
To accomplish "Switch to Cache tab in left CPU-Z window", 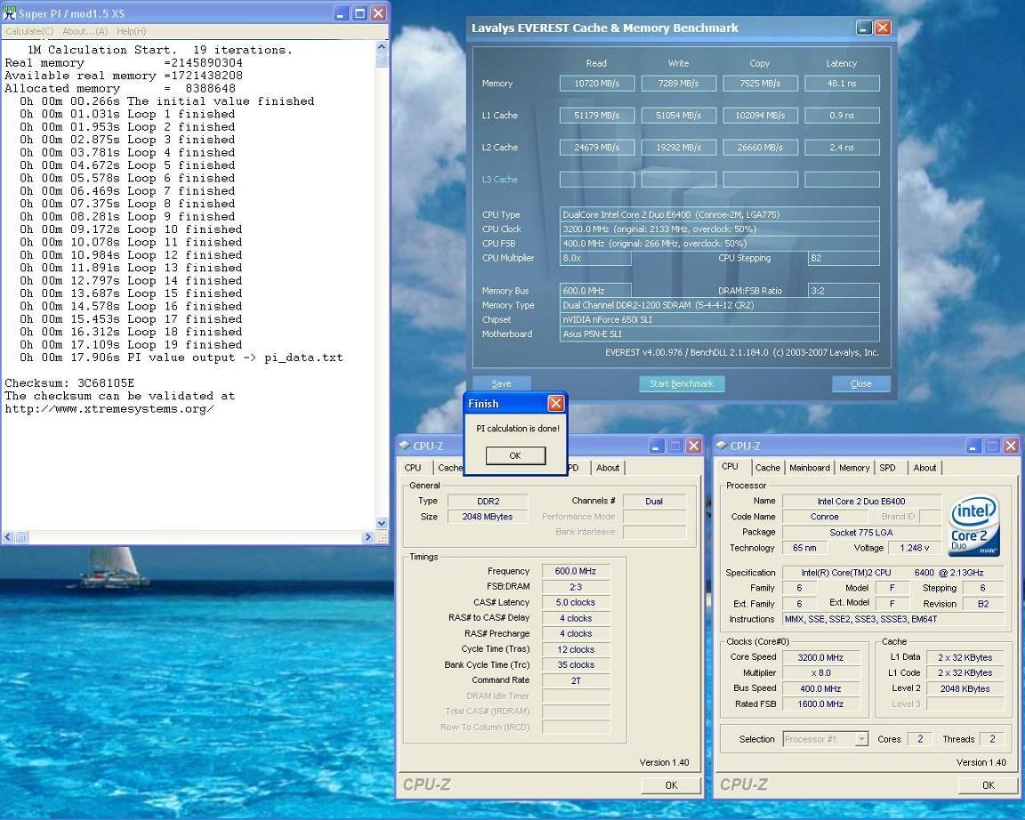I will pyautogui.click(x=449, y=468).
